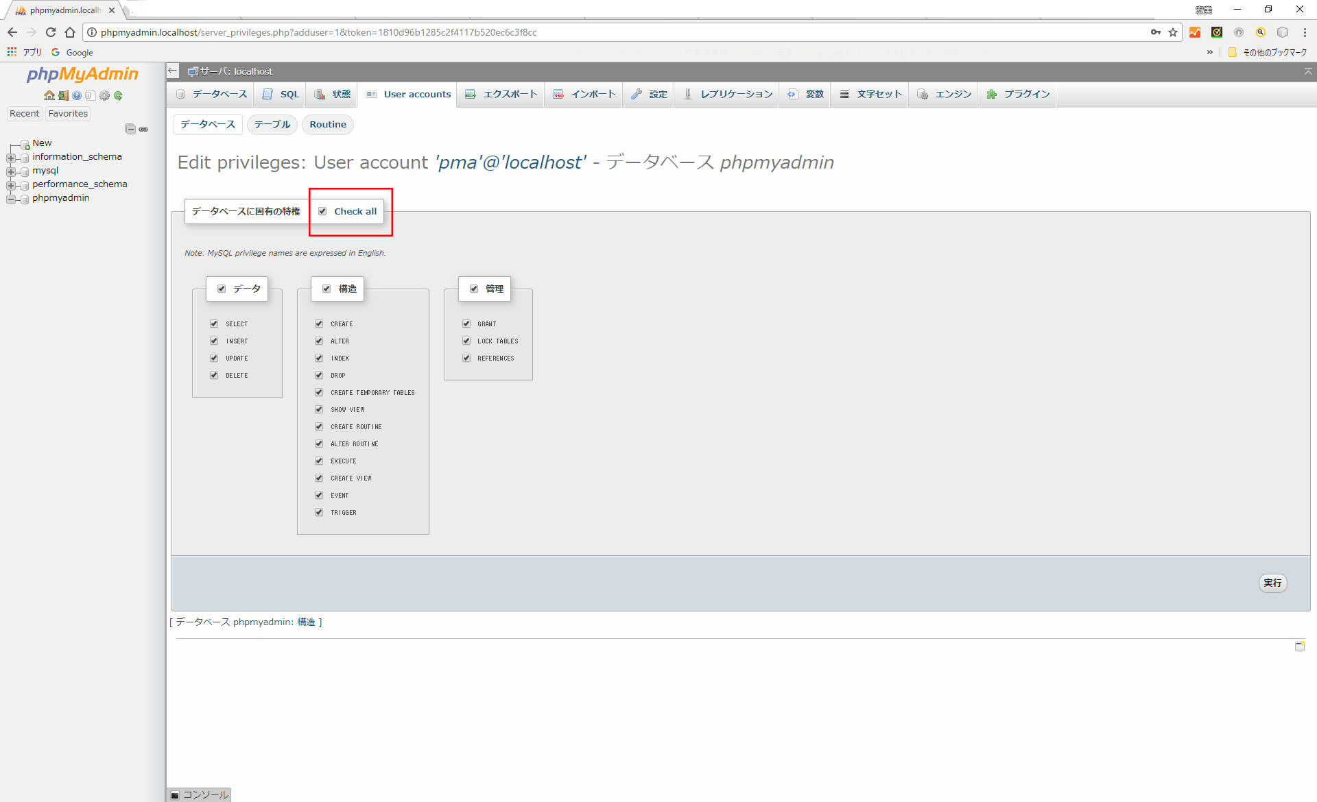Click the browser home button

click(70, 32)
